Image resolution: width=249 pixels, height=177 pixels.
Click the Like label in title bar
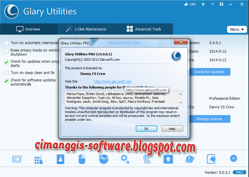pyautogui.click(x=193, y=4)
